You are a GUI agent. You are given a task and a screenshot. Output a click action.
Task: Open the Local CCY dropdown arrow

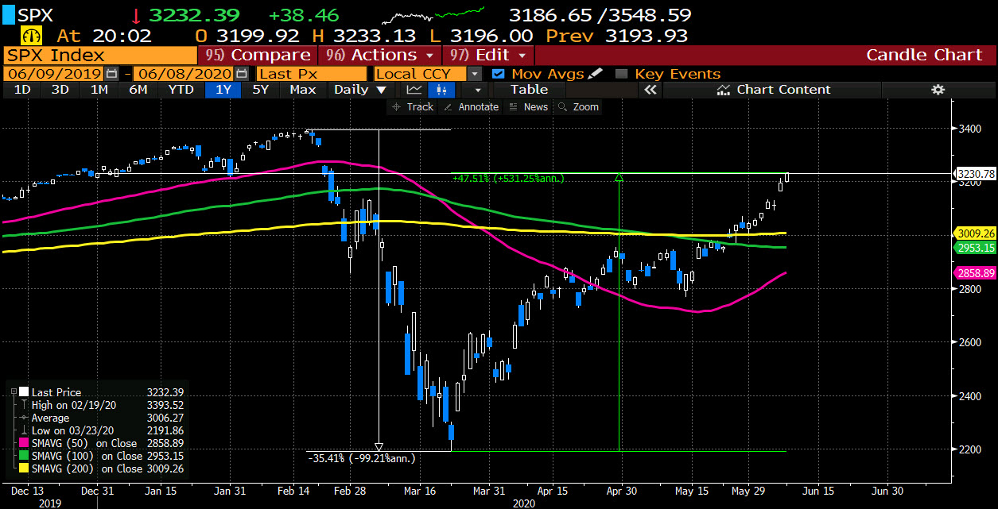(475, 73)
